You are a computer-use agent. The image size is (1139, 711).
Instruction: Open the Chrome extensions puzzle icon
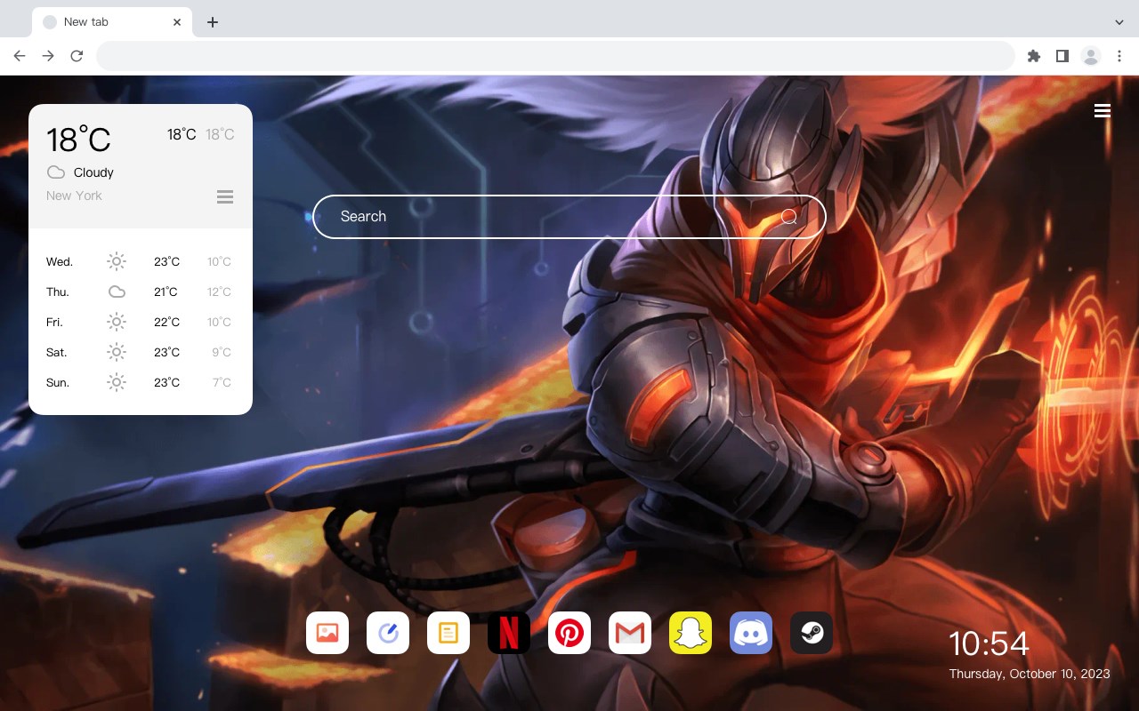tap(1033, 56)
